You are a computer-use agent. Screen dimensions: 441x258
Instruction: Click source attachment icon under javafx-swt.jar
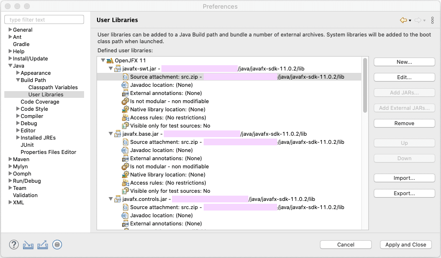tap(125, 77)
